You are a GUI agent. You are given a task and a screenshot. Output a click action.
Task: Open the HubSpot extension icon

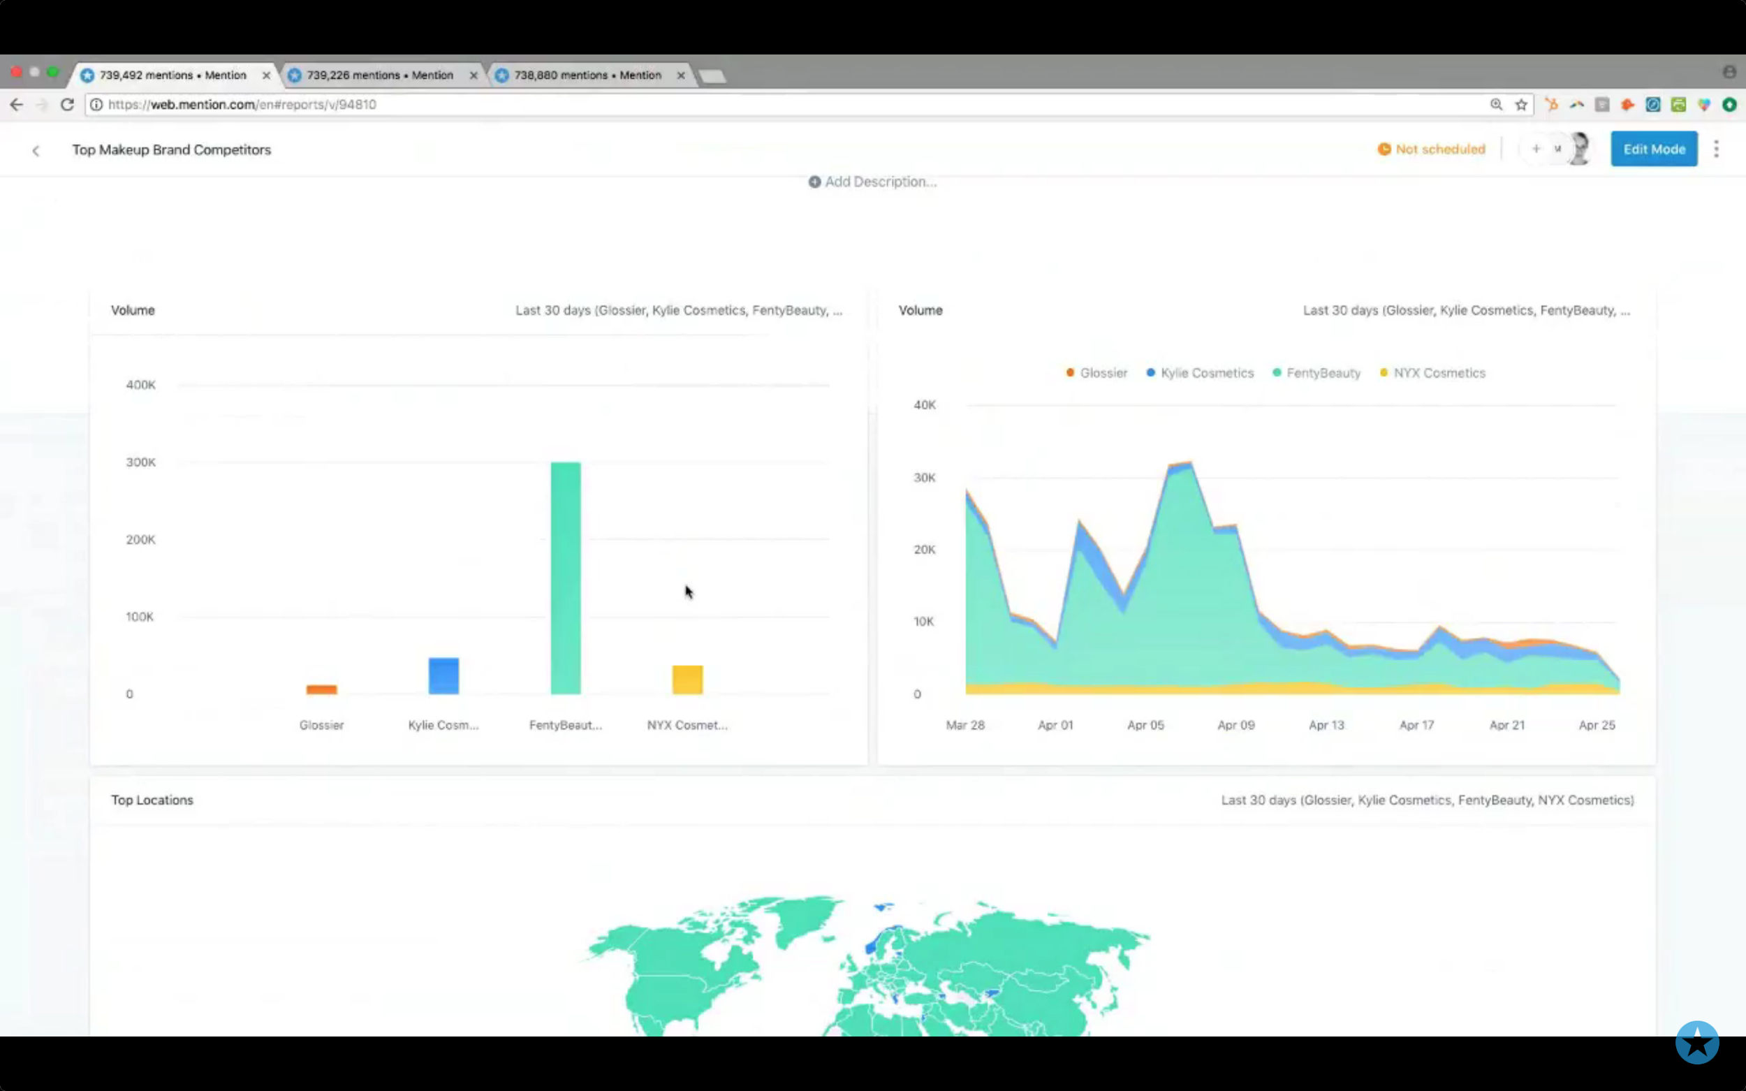(x=1551, y=105)
